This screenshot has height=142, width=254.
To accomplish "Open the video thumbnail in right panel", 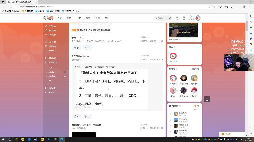I will coord(184,30).
